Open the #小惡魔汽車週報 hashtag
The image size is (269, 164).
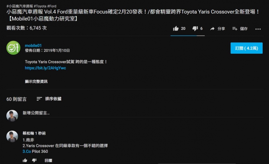(x=20, y=6)
